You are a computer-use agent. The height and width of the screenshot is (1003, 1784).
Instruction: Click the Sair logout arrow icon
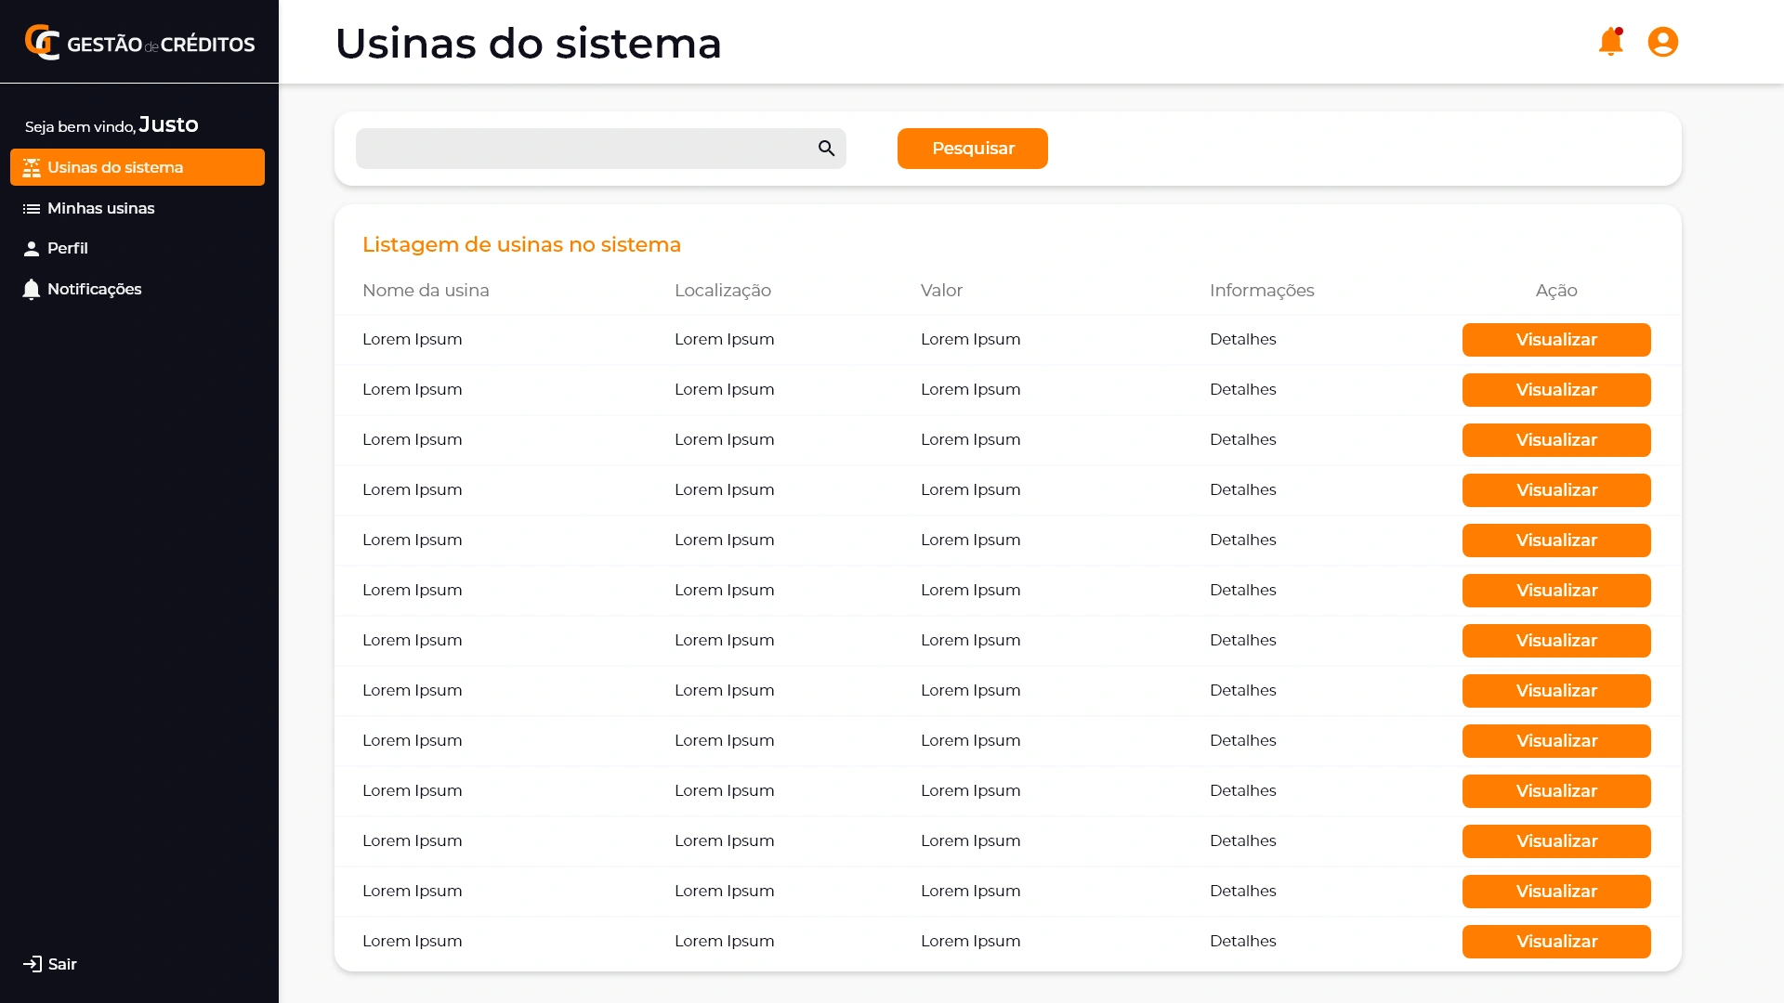point(33,964)
